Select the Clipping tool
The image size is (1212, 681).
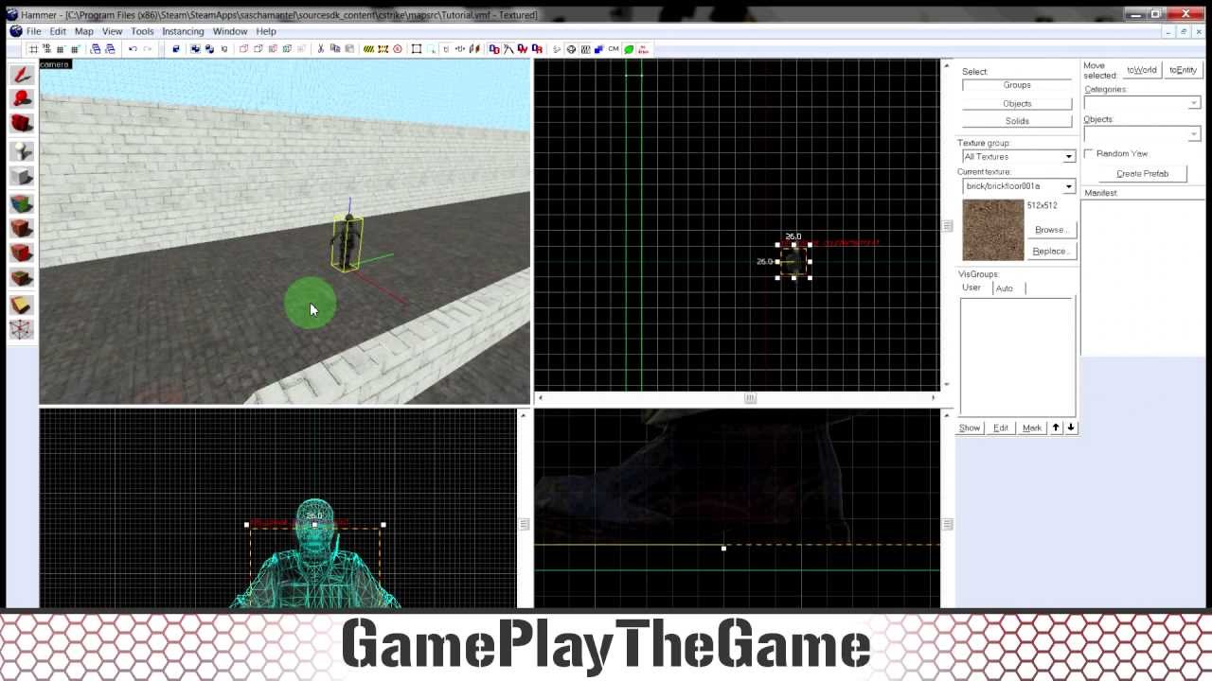(22, 304)
